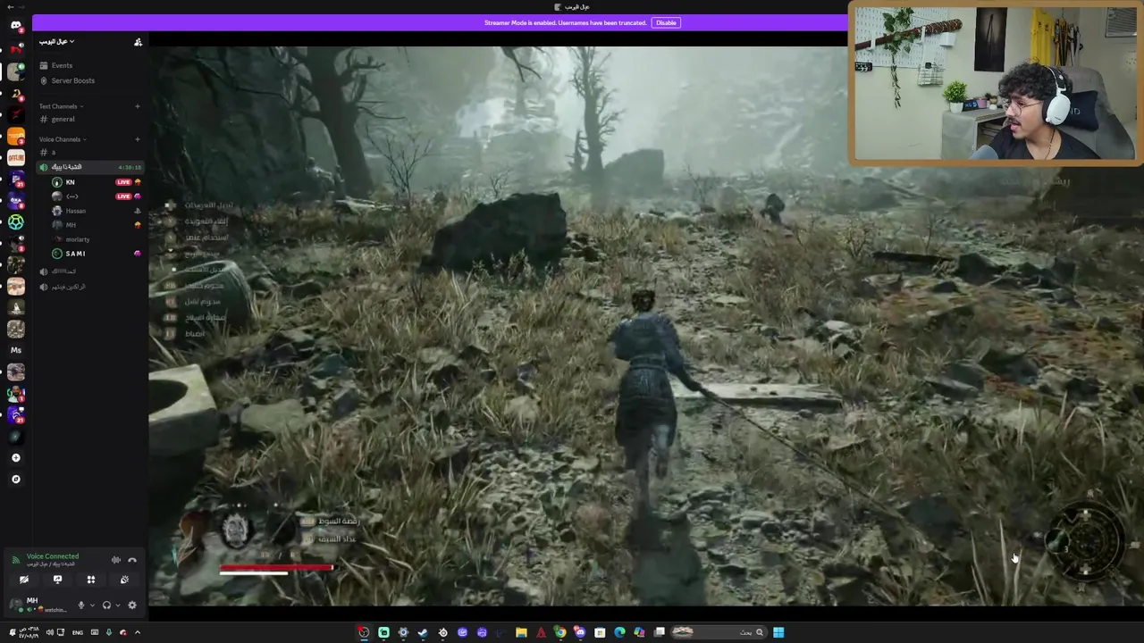Disconnect from voice call
The height and width of the screenshot is (643, 1144).
coord(132,560)
